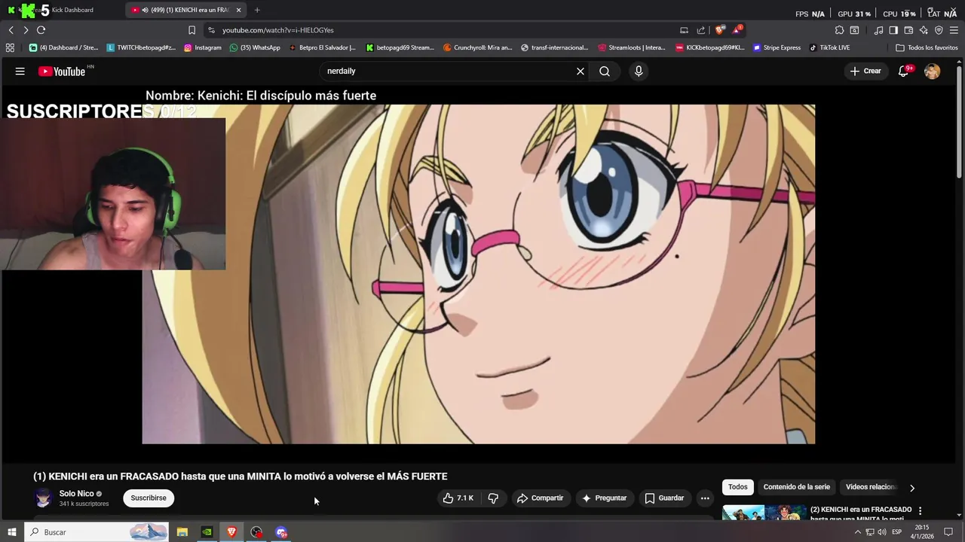Go forward in the browser
965x542 pixels.
click(x=26, y=30)
